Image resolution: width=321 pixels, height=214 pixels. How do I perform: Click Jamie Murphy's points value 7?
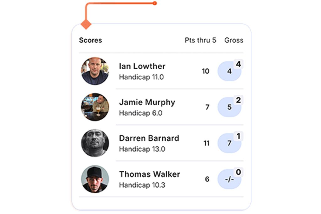[207, 108]
